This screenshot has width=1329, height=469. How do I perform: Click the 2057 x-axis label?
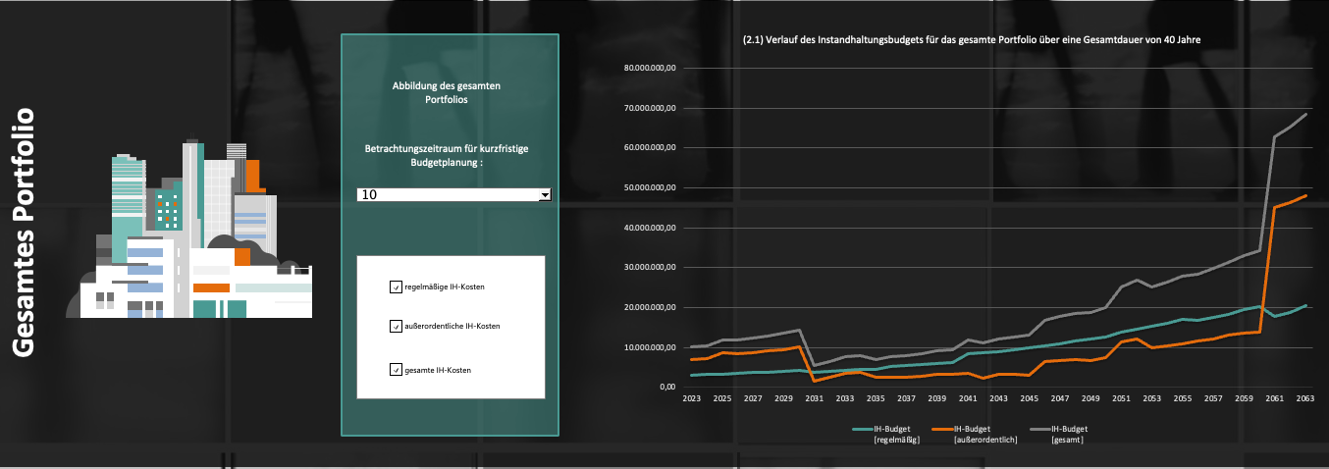[1213, 399]
